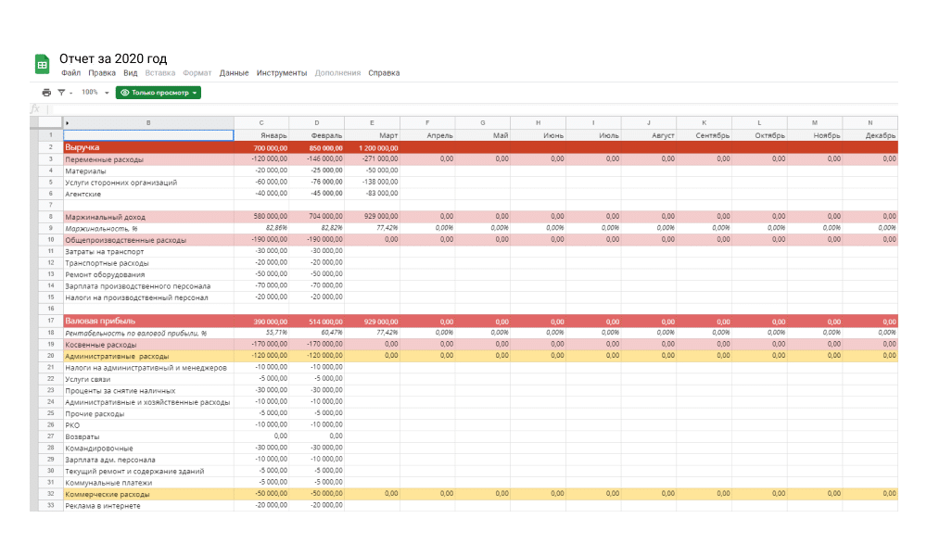Select the Коммерческие расходы cell
Viewport: 927px width, 556px height.
pyautogui.click(x=148, y=494)
